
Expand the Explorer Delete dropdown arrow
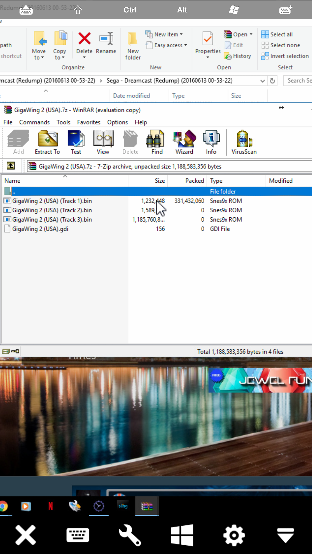click(x=84, y=57)
